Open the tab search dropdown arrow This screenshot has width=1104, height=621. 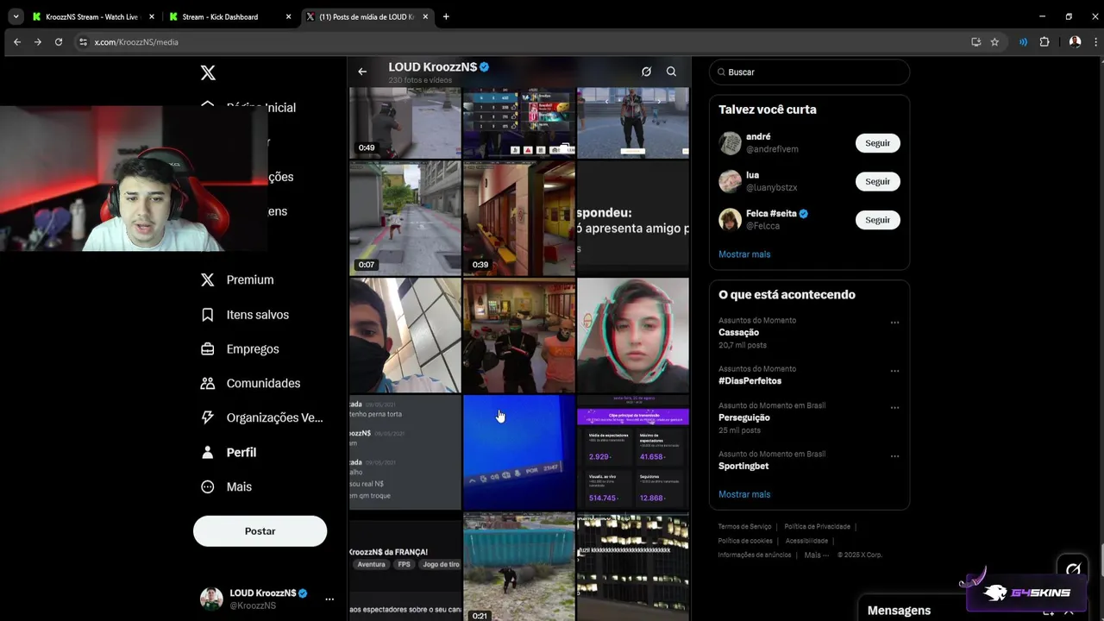pyautogui.click(x=16, y=16)
